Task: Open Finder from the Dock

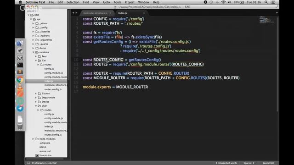Action: 20,43
